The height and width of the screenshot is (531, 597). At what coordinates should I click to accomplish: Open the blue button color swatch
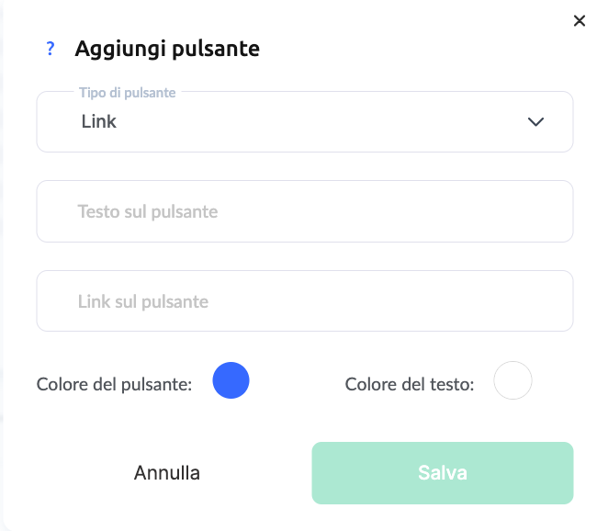(231, 380)
